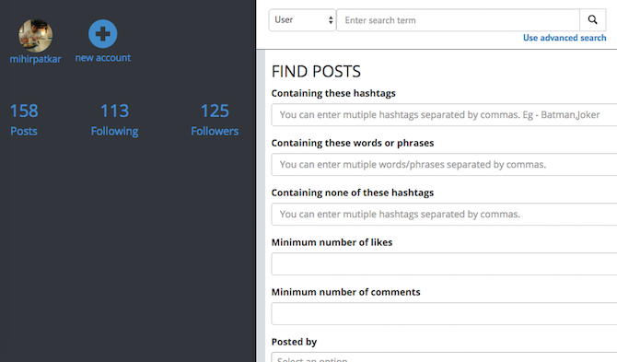617x362 pixels.
Task: Open the 113 Following list
Action: 114,120
